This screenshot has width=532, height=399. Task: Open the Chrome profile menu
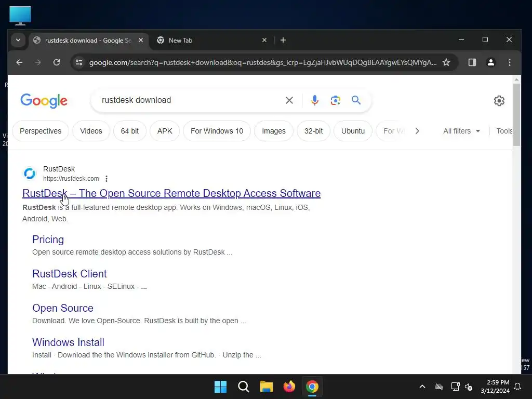490,62
